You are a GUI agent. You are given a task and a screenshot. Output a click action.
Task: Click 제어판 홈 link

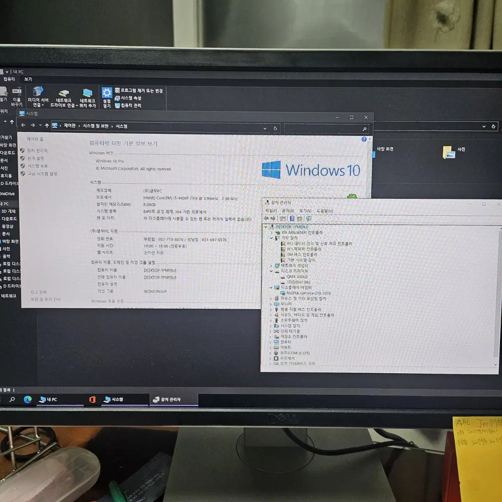(x=35, y=139)
